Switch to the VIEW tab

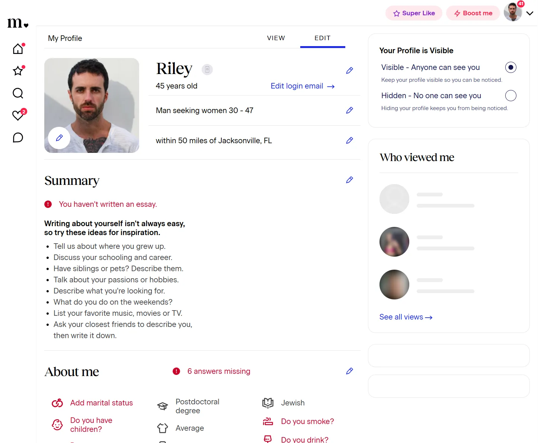point(276,38)
